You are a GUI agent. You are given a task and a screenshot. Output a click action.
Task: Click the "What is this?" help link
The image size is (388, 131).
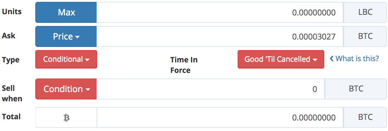354,59
